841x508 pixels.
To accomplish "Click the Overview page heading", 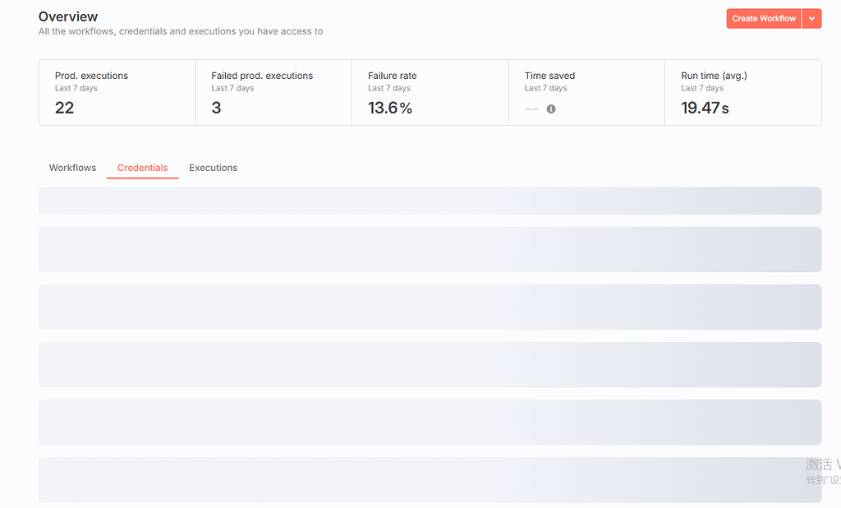I will point(68,16).
